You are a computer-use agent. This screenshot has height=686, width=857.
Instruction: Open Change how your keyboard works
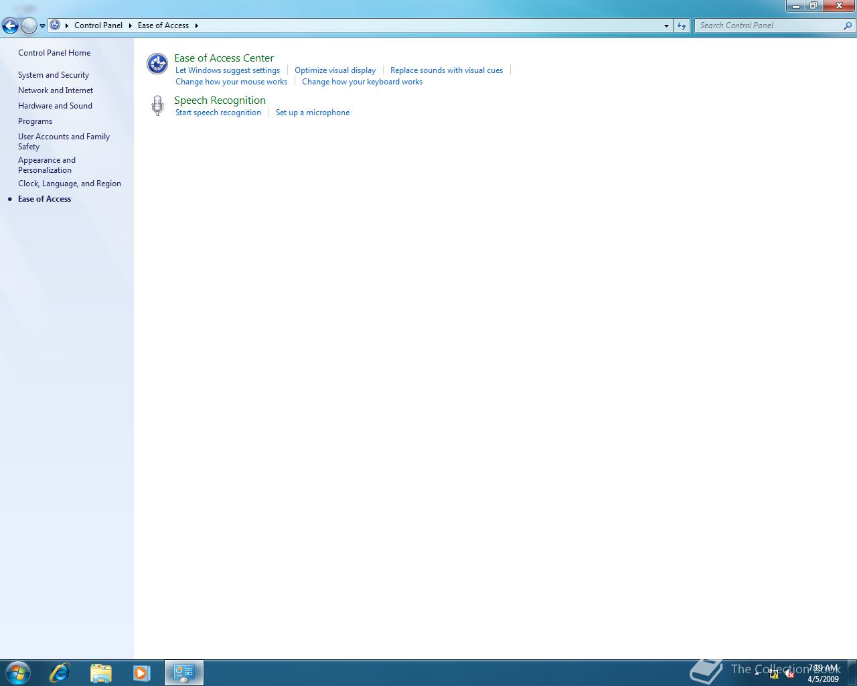[x=362, y=82]
